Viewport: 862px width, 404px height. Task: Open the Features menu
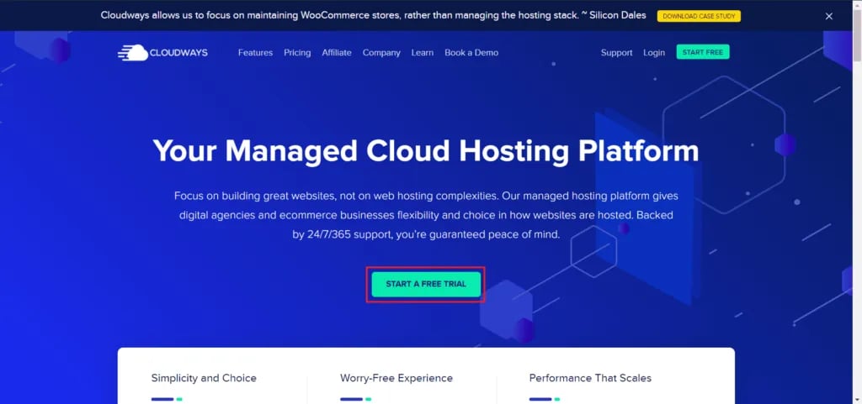[255, 53]
